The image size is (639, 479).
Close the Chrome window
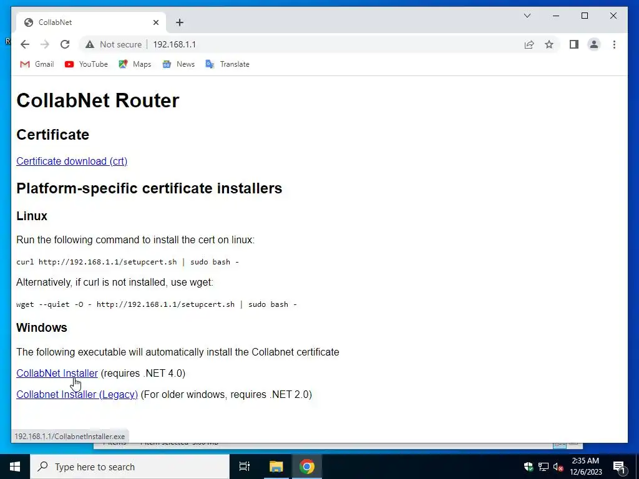coord(613,16)
